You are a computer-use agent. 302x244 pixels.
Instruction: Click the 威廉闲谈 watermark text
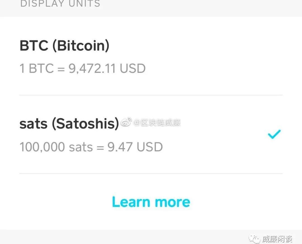click(x=277, y=239)
